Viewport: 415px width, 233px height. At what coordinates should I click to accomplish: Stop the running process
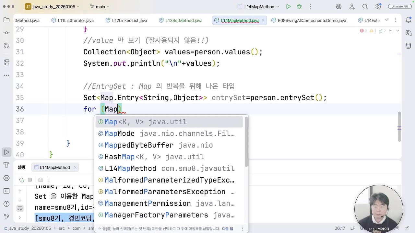coord(30,180)
